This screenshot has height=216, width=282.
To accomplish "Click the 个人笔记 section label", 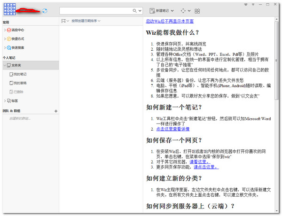I will [x=9, y=58].
